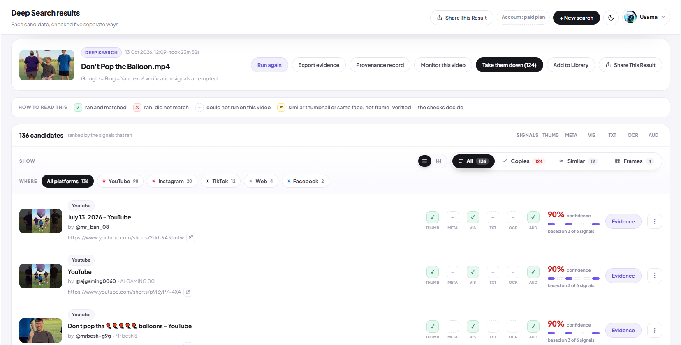Filter by Instagram platform

point(172,181)
